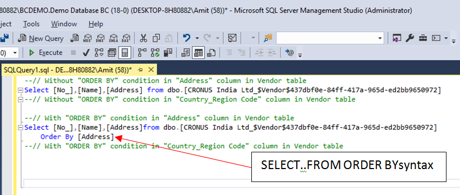The height and width of the screenshot is (195, 460).
Task: Open the Help menu
Action: pyautogui.click(x=96, y=24)
